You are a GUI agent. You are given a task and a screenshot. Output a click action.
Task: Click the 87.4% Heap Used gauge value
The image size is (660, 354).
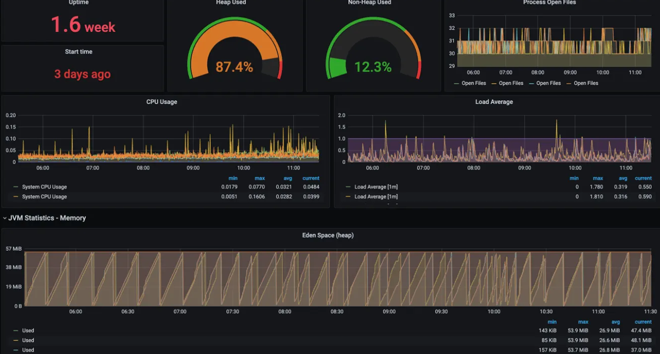[x=234, y=67]
